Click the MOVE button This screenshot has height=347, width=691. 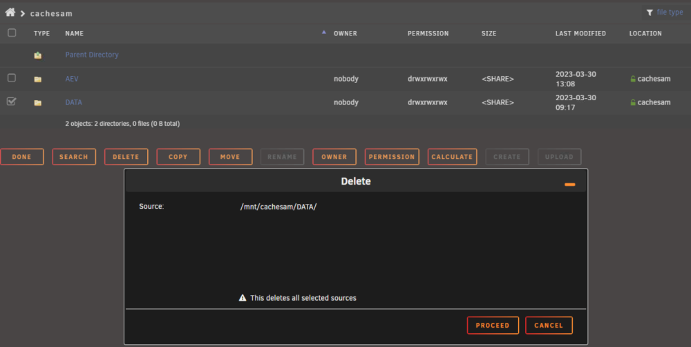[231, 156]
